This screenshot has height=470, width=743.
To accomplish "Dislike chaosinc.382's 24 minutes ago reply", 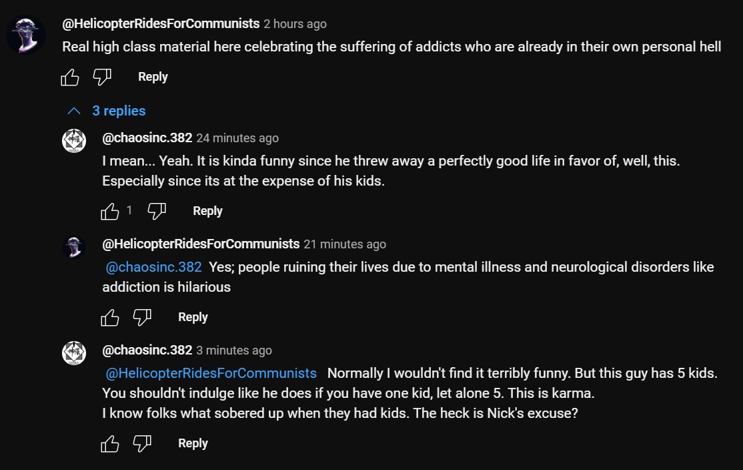I will click(156, 212).
